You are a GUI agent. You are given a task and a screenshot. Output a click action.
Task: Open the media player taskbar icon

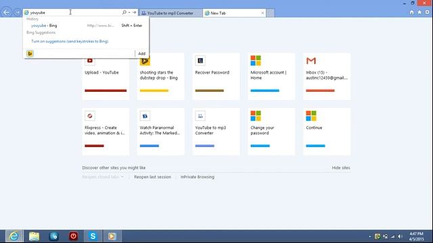(112, 236)
